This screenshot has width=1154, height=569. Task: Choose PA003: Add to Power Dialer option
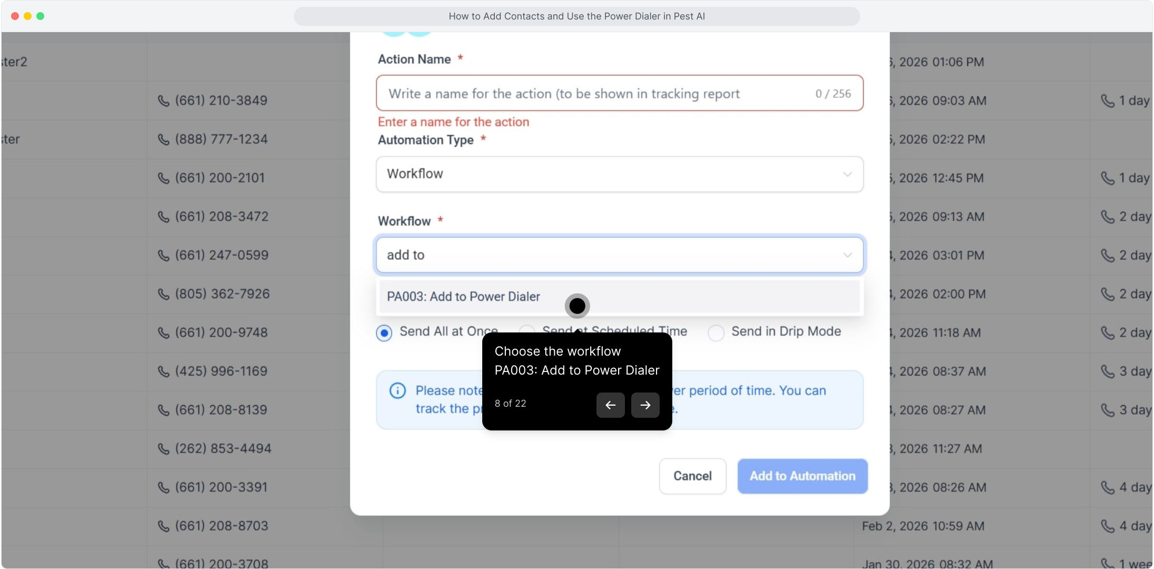464,297
